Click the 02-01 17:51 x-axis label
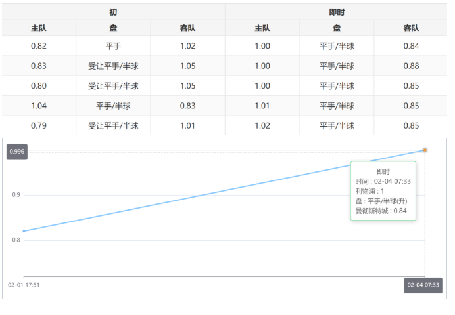The height and width of the screenshot is (315, 455). tap(24, 285)
